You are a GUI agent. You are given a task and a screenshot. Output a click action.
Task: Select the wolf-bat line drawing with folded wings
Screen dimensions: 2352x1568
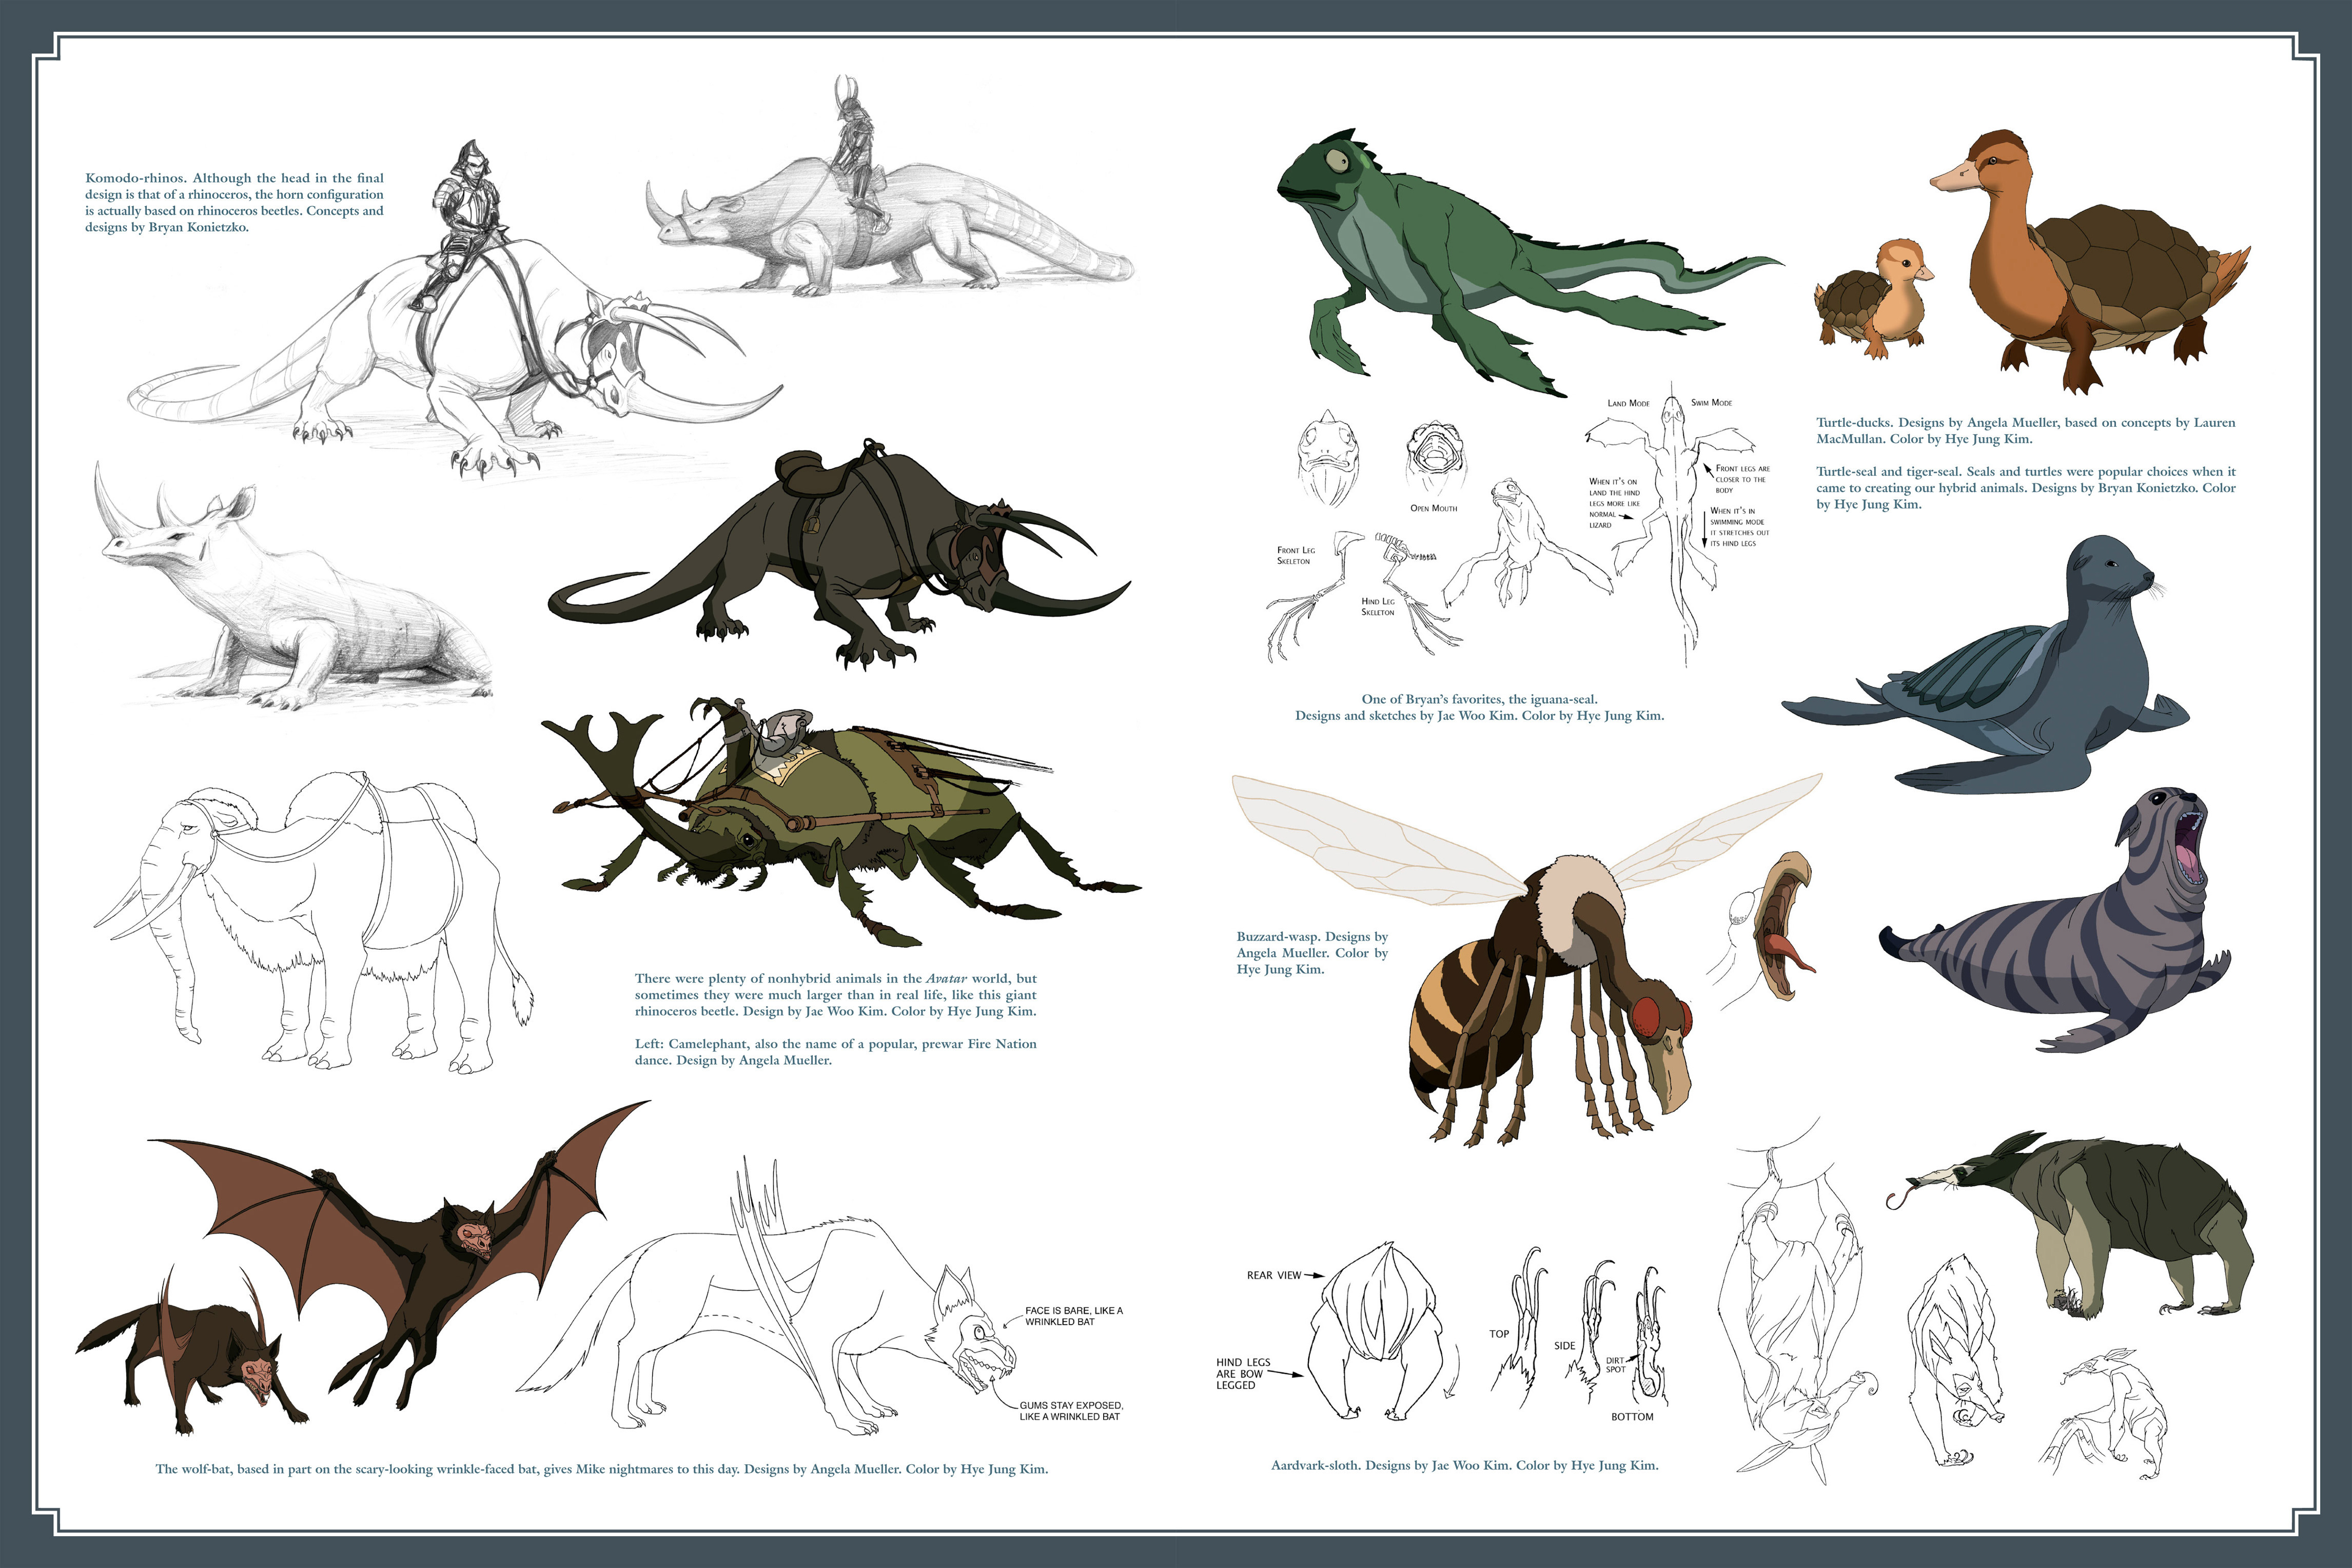[x=767, y=1297]
